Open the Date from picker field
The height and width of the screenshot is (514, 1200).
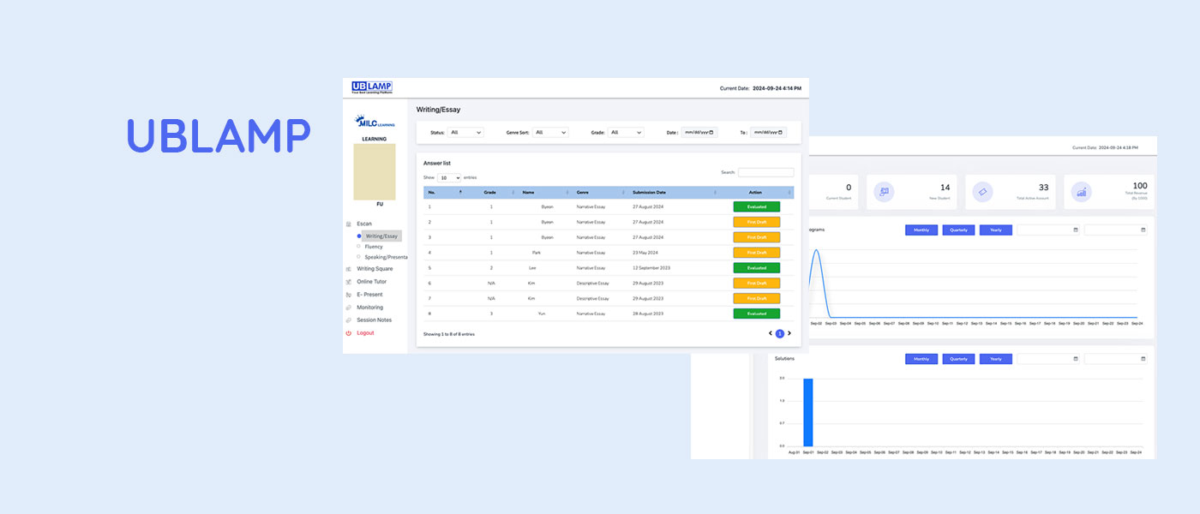(699, 133)
